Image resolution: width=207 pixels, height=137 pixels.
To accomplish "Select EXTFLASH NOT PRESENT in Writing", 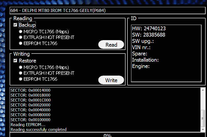I will click(21, 73).
